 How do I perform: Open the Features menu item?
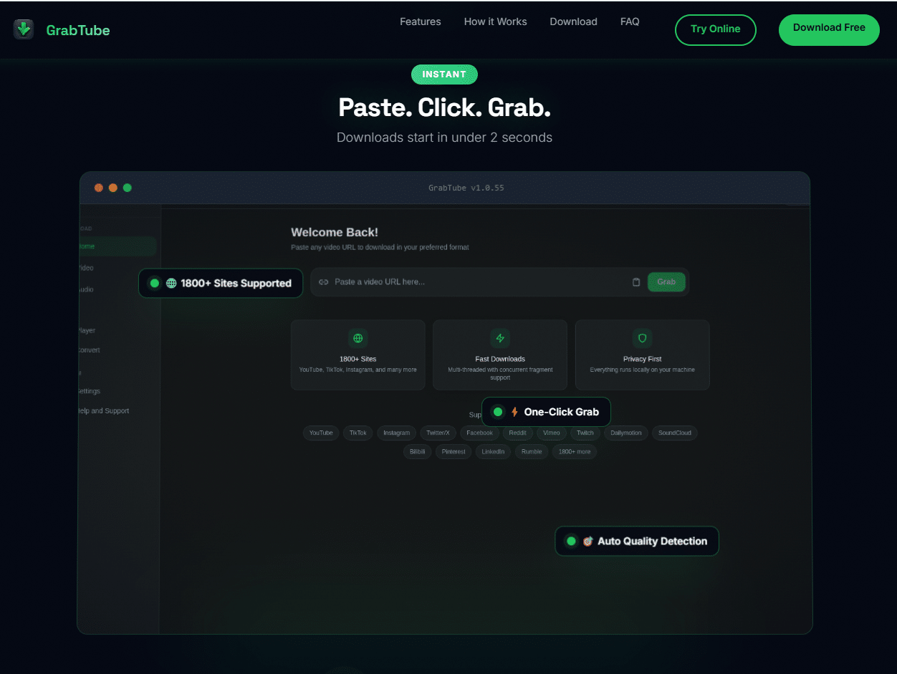pyautogui.click(x=420, y=21)
